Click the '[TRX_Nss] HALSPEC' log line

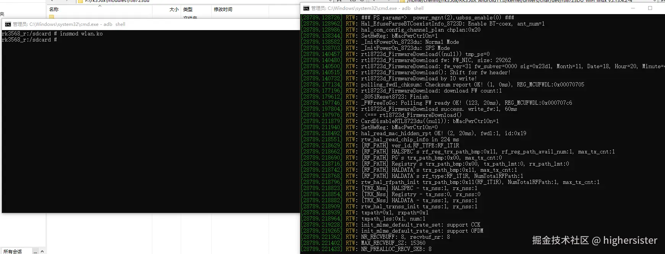[x=389, y=188]
